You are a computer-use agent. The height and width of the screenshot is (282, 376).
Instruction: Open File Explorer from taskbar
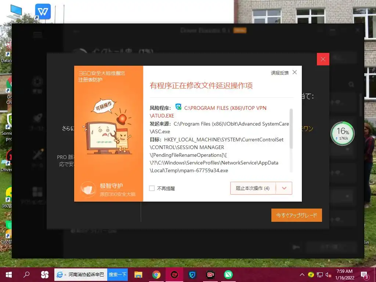click(x=138, y=275)
